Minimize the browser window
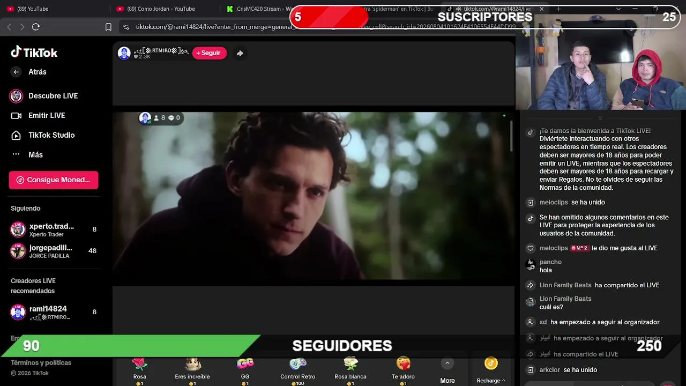 (635, 9)
